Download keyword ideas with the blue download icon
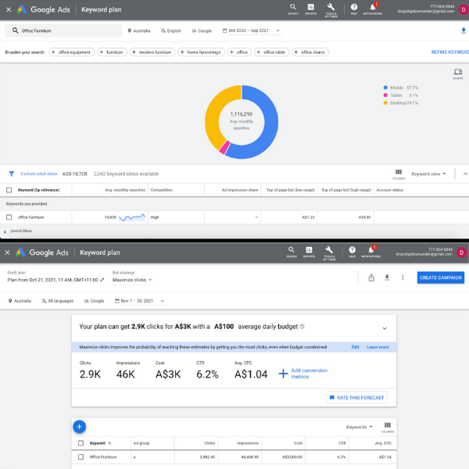 coord(464,30)
